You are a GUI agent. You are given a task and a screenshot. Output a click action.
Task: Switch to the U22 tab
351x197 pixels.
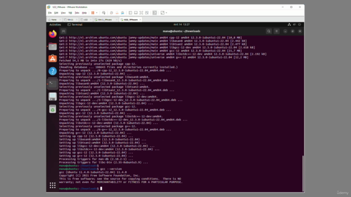86,20
